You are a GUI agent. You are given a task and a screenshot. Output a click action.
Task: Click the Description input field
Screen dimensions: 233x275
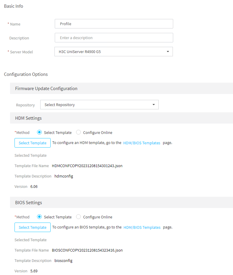[x=114, y=38]
